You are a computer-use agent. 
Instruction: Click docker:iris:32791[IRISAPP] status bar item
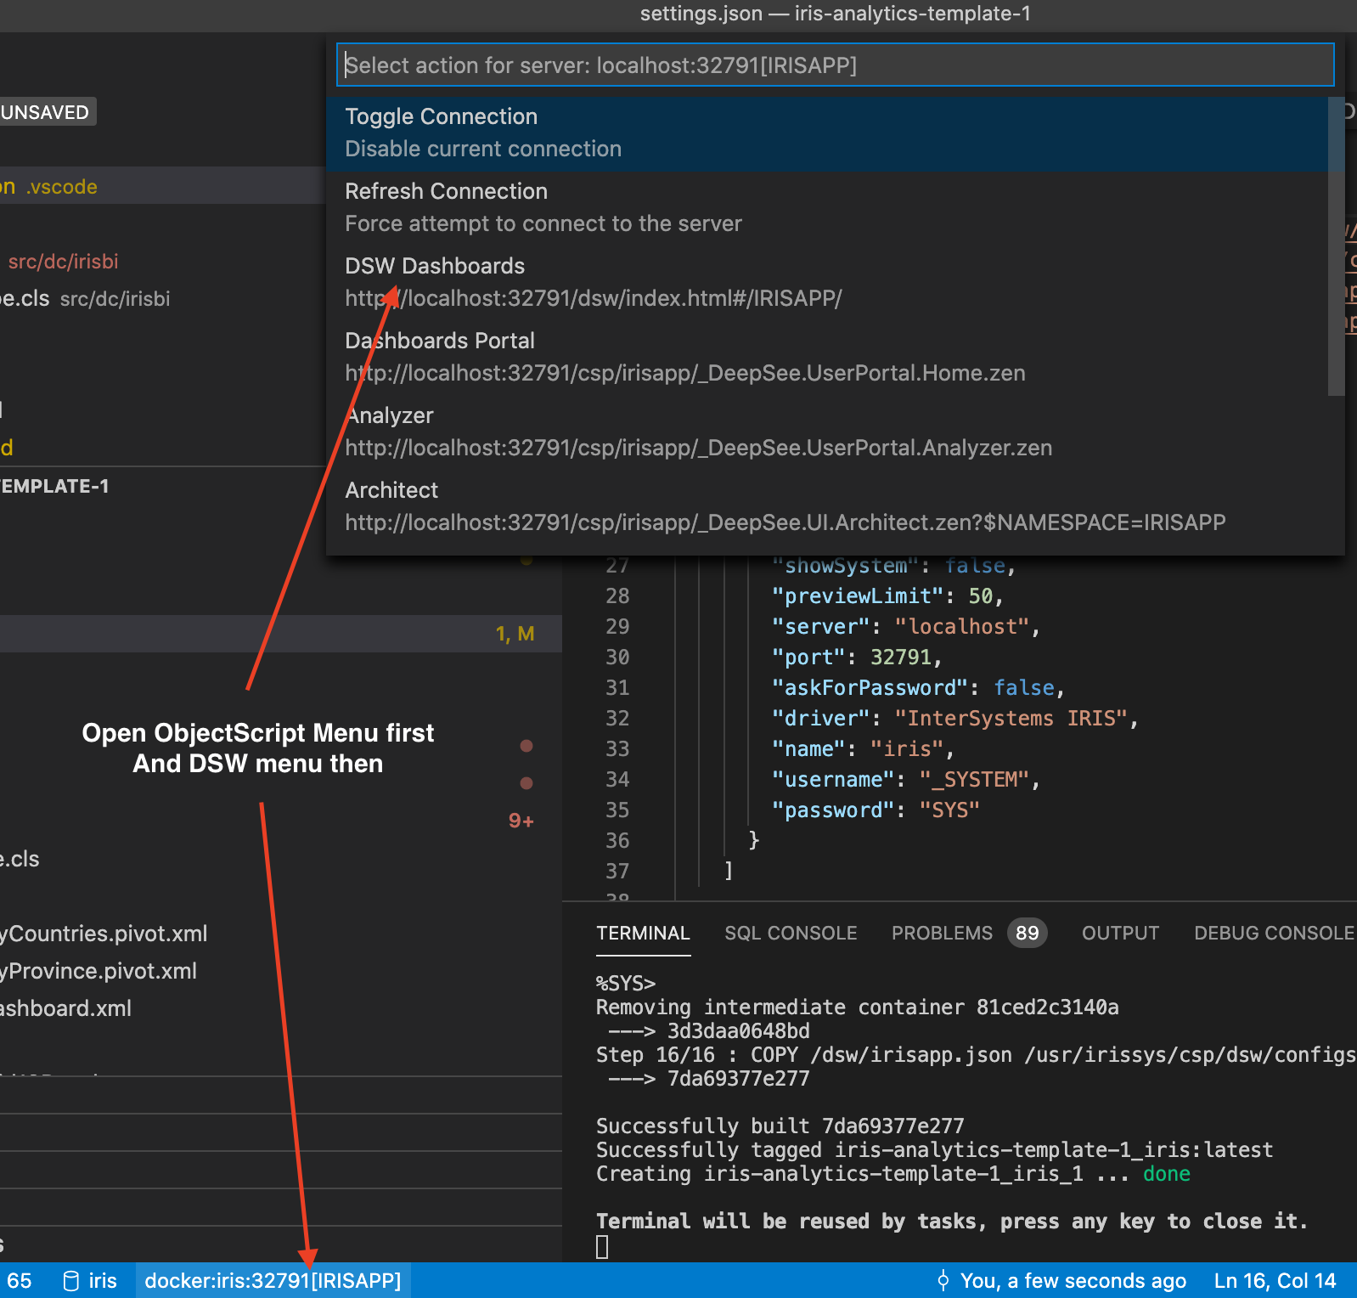[273, 1280]
